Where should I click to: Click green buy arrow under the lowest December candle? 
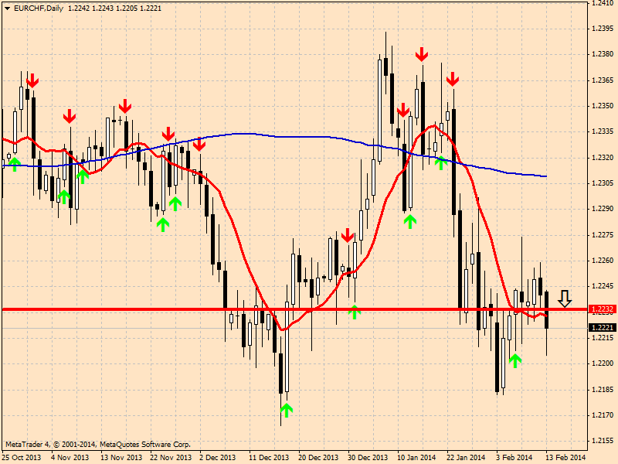coord(287,410)
